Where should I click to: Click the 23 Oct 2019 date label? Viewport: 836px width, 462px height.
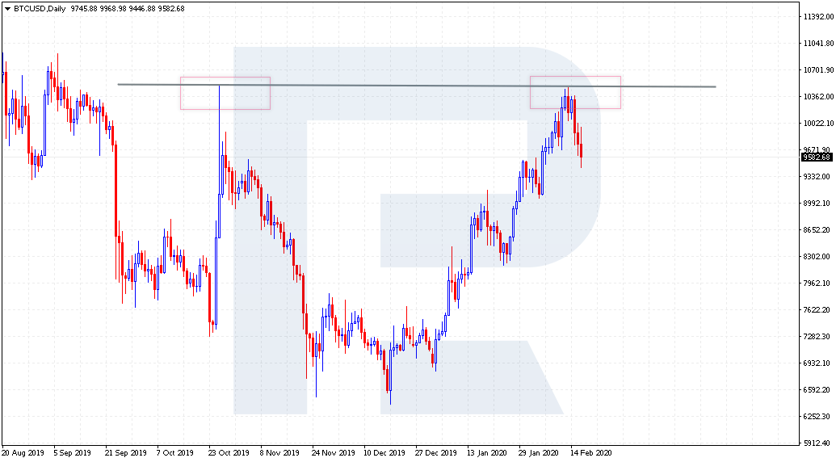click(229, 453)
